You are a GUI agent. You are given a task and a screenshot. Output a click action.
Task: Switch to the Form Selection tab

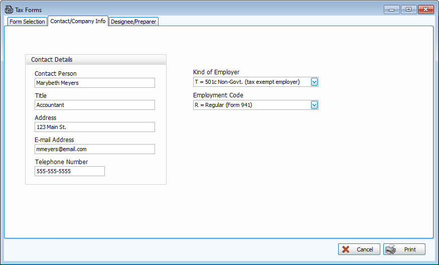point(27,22)
